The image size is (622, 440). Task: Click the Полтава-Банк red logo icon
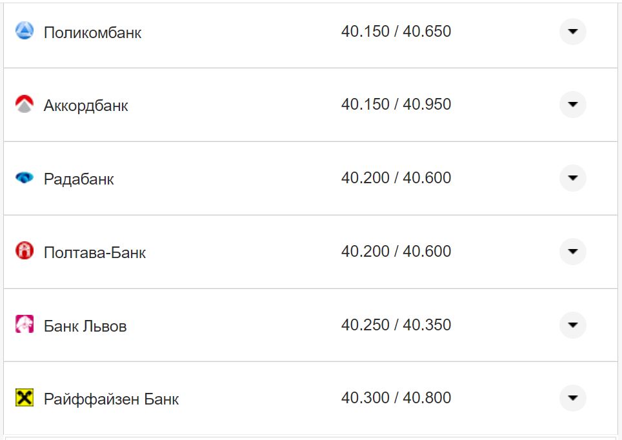[x=24, y=251]
